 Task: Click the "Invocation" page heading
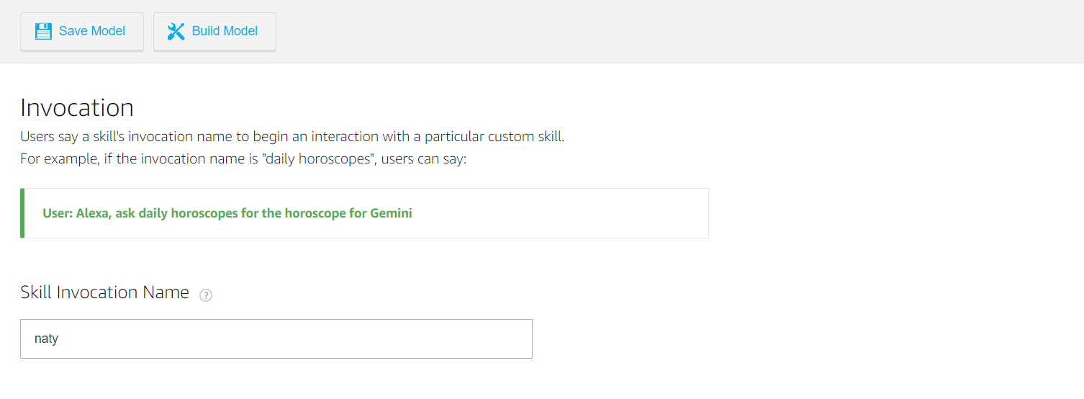pyautogui.click(x=77, y=108)
